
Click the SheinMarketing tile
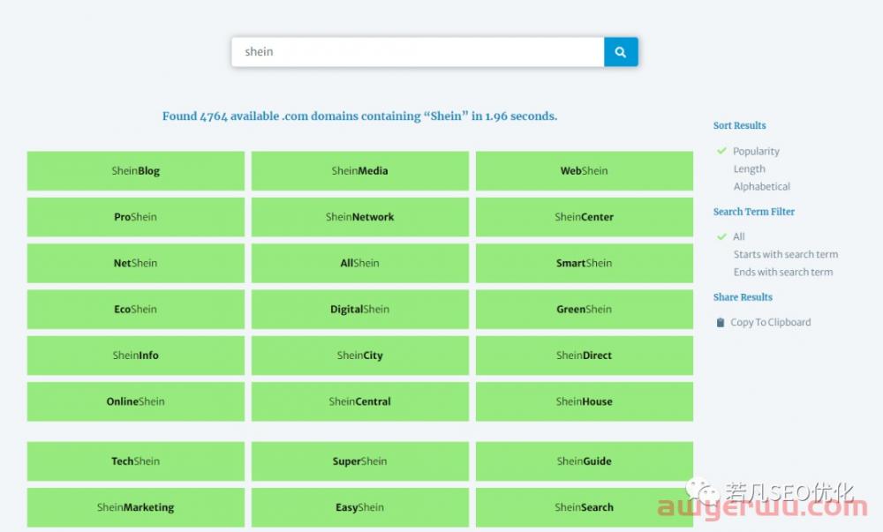pyautogui.click(x=136, y=507)
